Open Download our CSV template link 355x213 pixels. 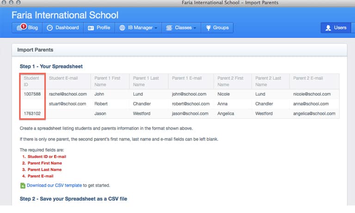(55, 185)
